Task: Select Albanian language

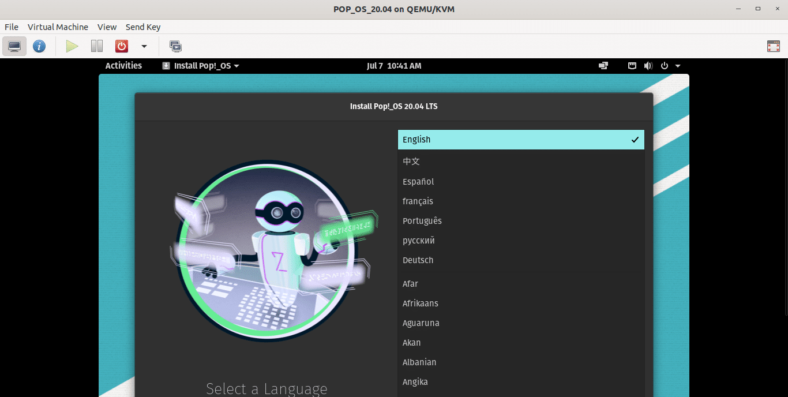Action: [521, 362]
